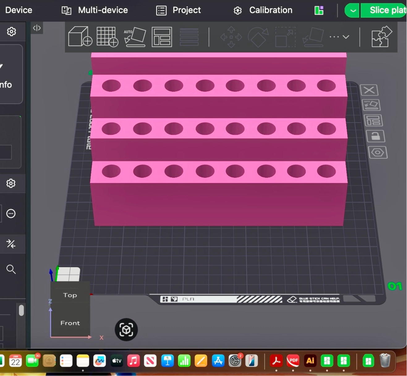Click the split layers stacked-lines toolbar icon
This screenshot has width=407, height=376.
(189, 37)
